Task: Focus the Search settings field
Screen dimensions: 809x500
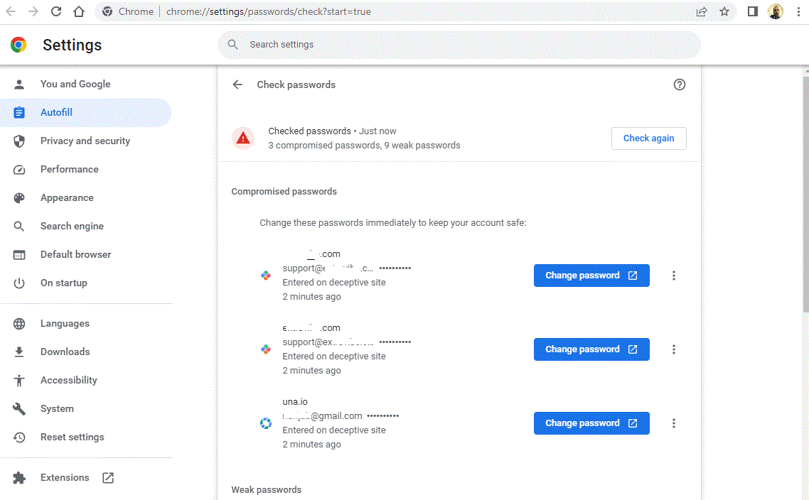Action: pyautogui.click(x=459, y=44)
